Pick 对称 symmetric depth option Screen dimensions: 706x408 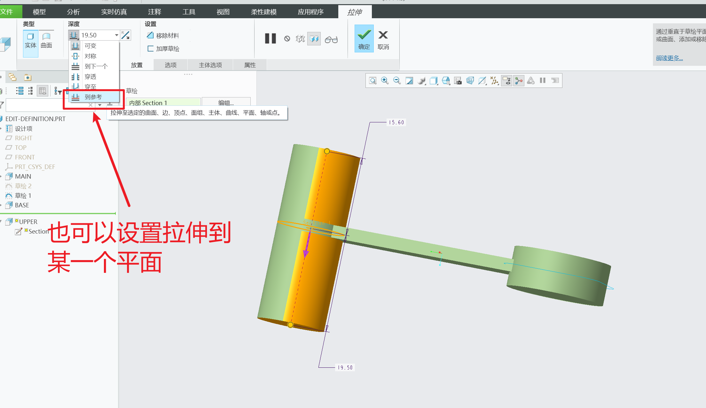90,56
